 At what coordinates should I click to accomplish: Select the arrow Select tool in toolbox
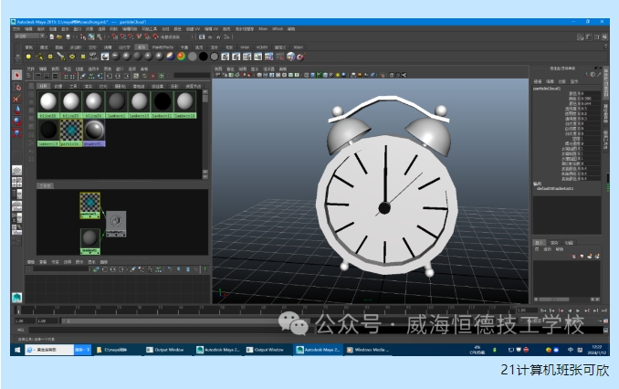click(16, 75)
